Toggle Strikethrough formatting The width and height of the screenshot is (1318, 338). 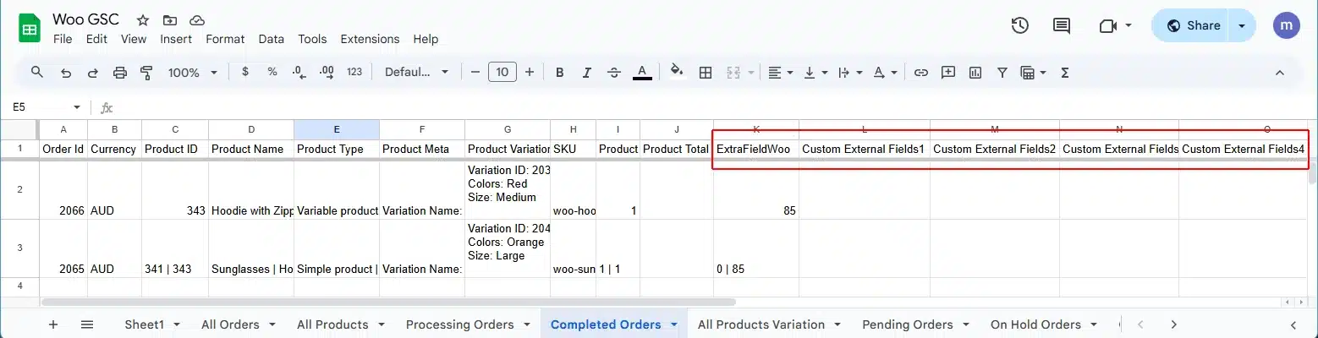(x=614, y=73)
